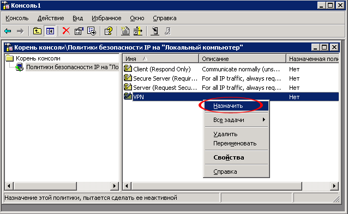Image resolution: width=348 pixels, height=214 pixels.
Task: Open the Консоль menu
Action: [x=17, y=18]
